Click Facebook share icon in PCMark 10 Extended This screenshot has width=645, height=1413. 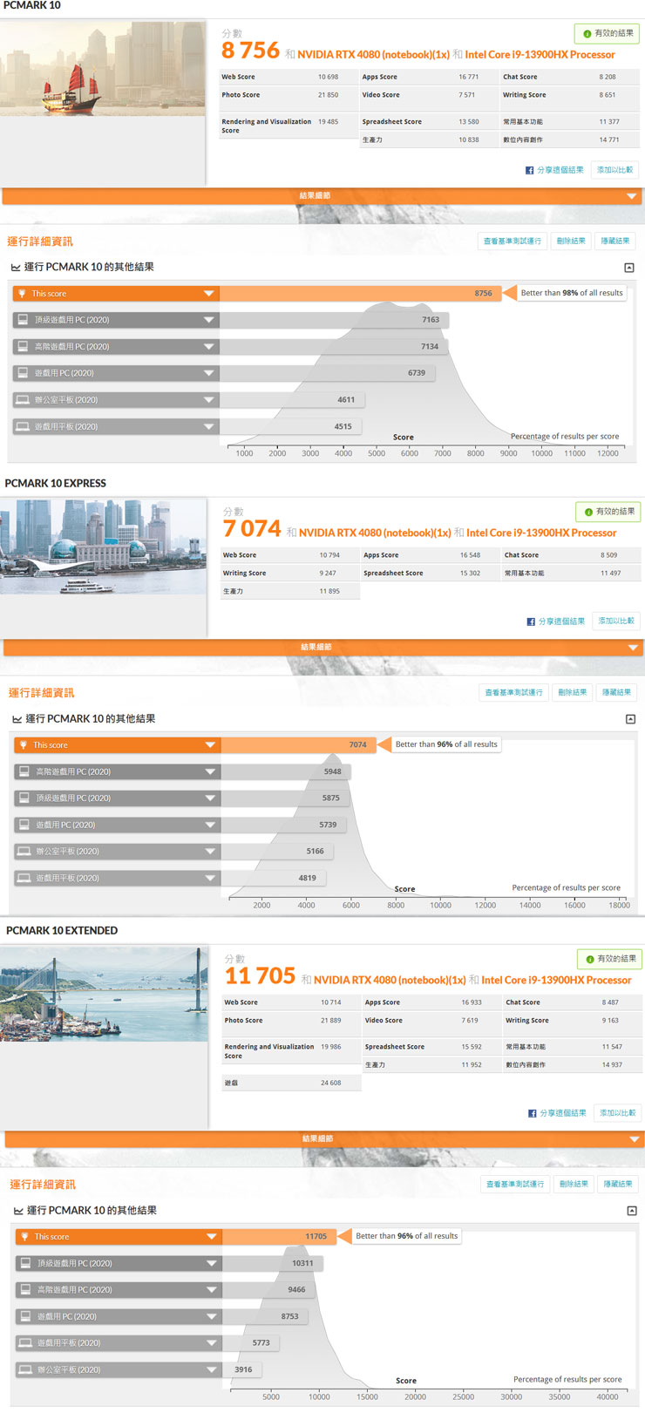(x=533, y=1113)
